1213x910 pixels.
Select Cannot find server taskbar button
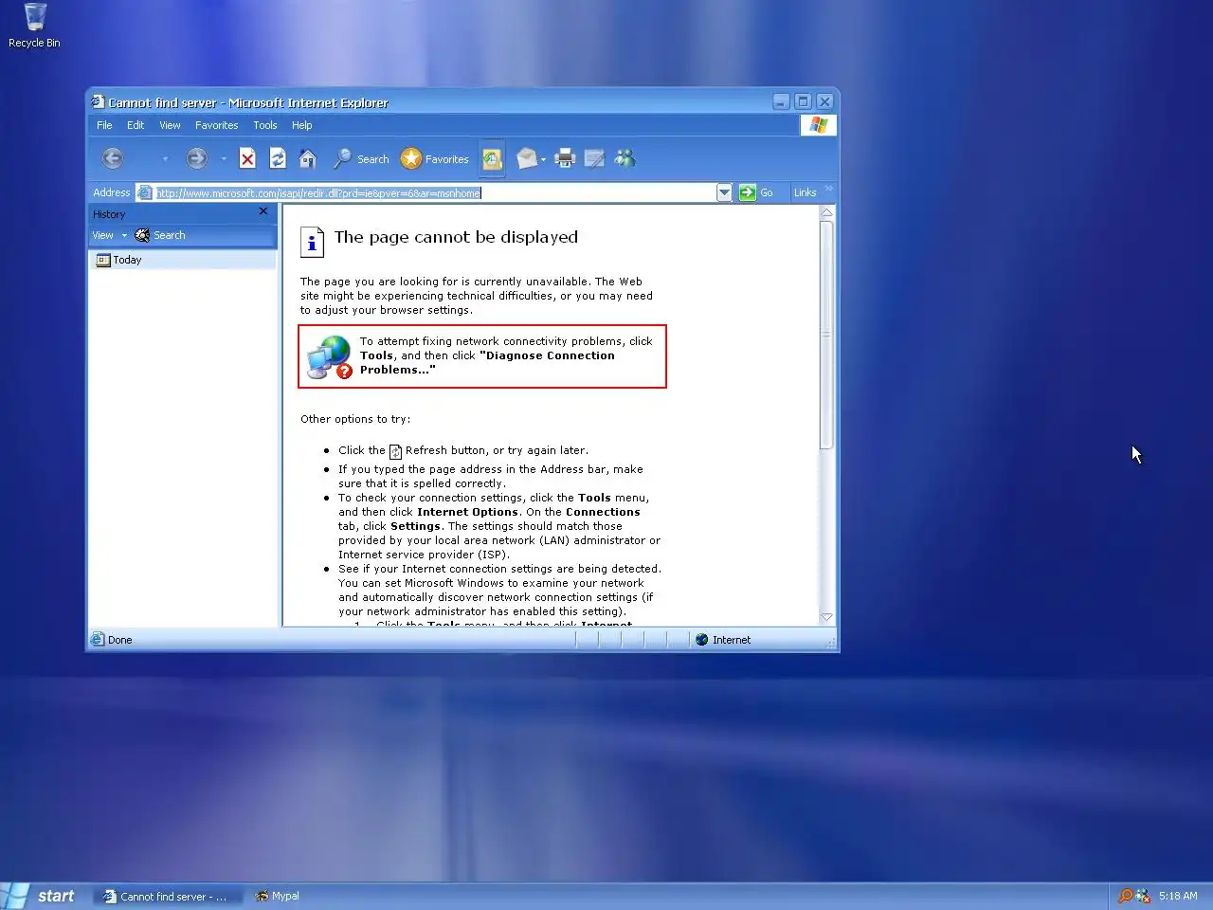tap(166, 896)
